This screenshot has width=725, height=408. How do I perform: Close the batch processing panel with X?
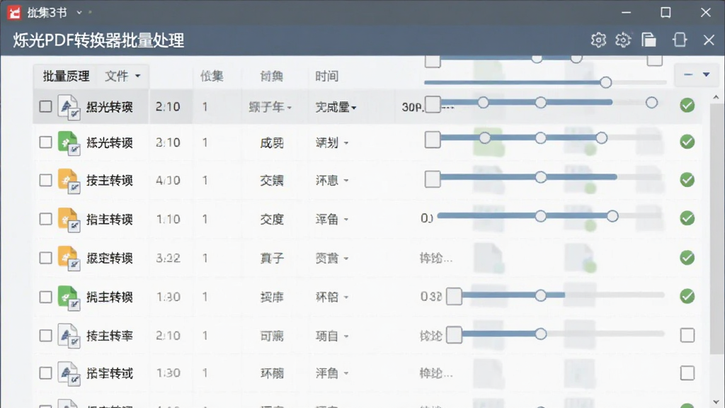709,40
